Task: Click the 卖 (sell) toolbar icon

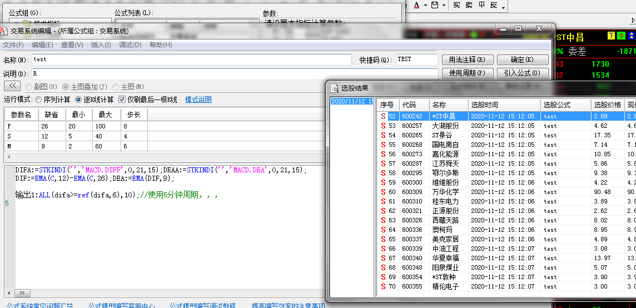Action: (x=469, y=5)
